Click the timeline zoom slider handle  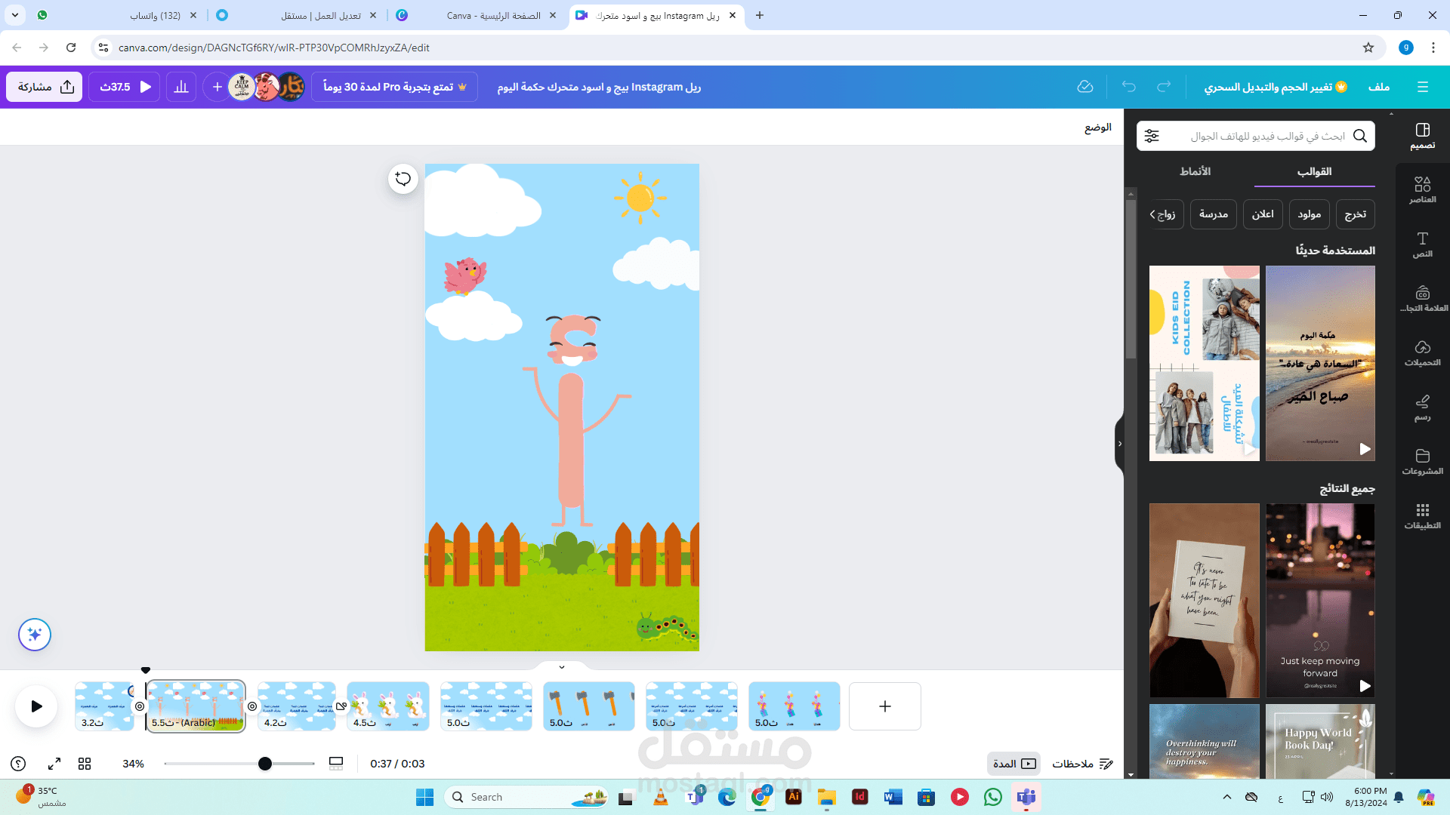coord(264,764)
